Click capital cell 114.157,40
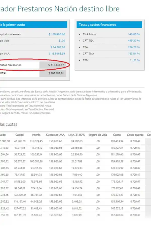The width and height of the screenshot is (151, 226). point(20,201)
